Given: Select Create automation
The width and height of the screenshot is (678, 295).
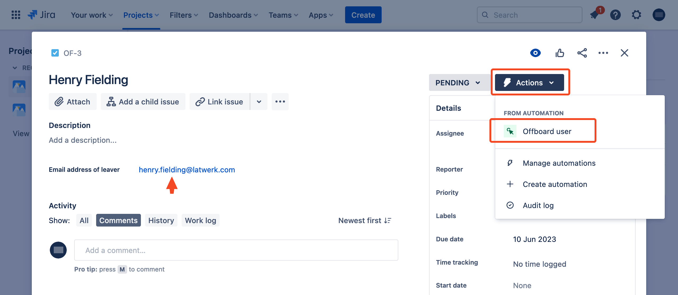Looking at the screenshot, I should [580, 184].
